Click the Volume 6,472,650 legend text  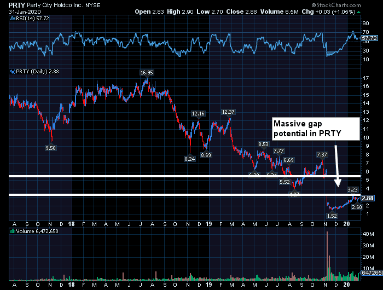[37, 231]
